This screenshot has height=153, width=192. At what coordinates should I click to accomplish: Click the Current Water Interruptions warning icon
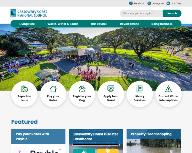[x=168, y=89]
